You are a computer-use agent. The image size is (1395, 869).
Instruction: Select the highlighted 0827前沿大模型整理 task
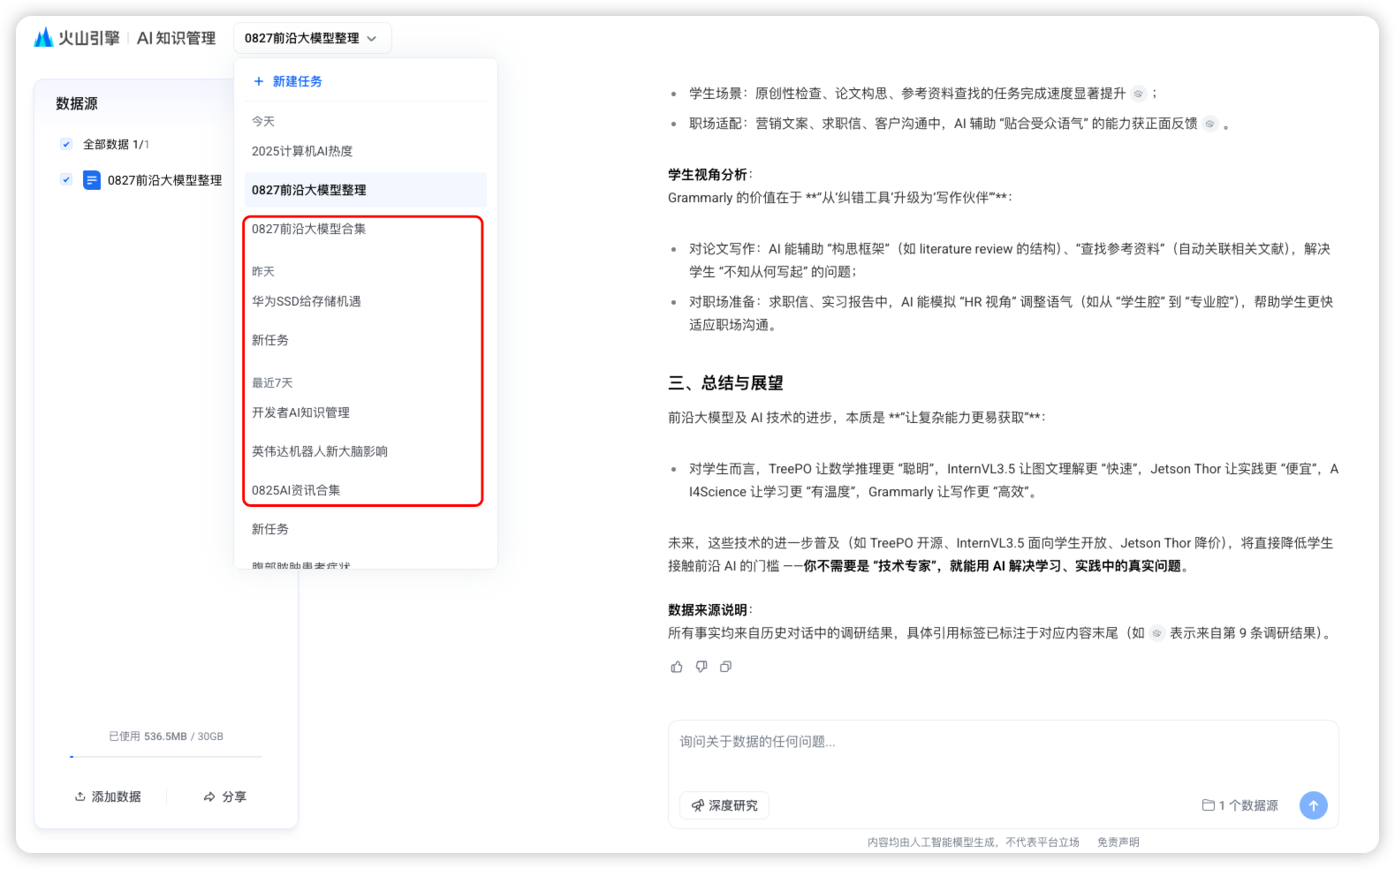point(365,190)
